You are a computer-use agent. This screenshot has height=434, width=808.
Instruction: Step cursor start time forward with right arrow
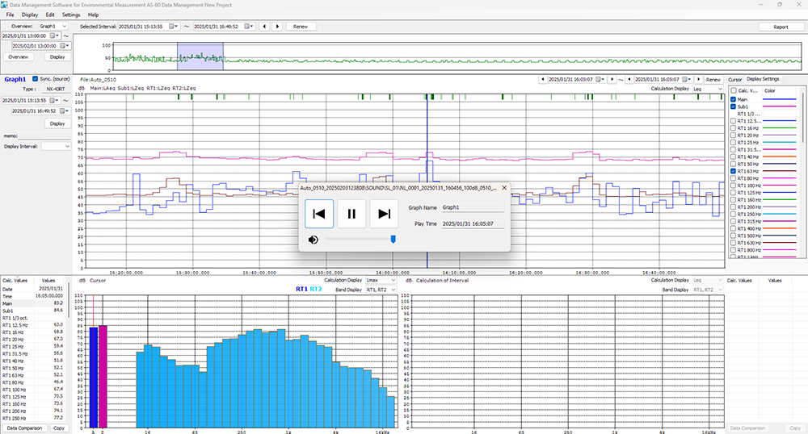coord(612,80)
